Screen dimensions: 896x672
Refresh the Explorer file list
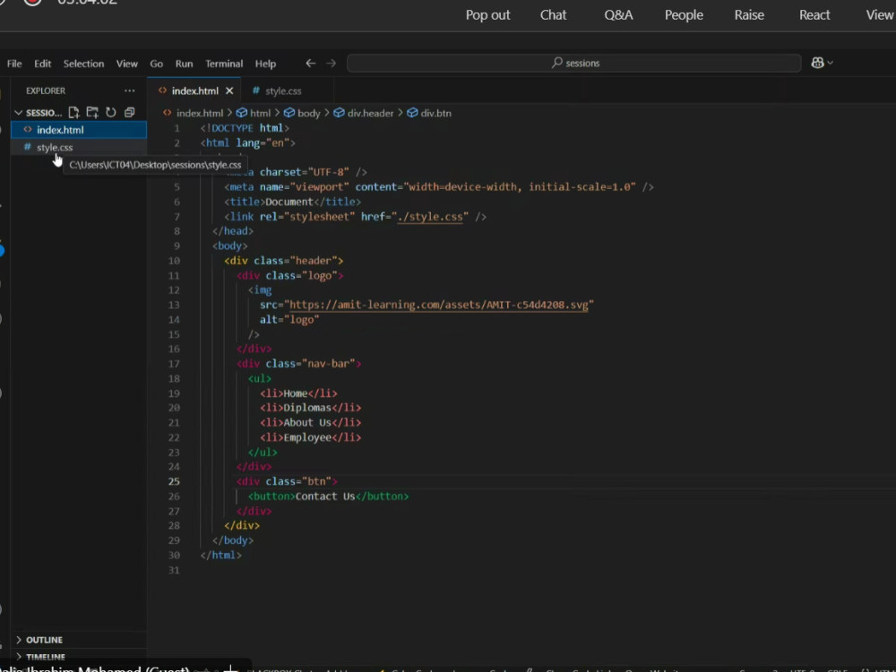point(111,112)
